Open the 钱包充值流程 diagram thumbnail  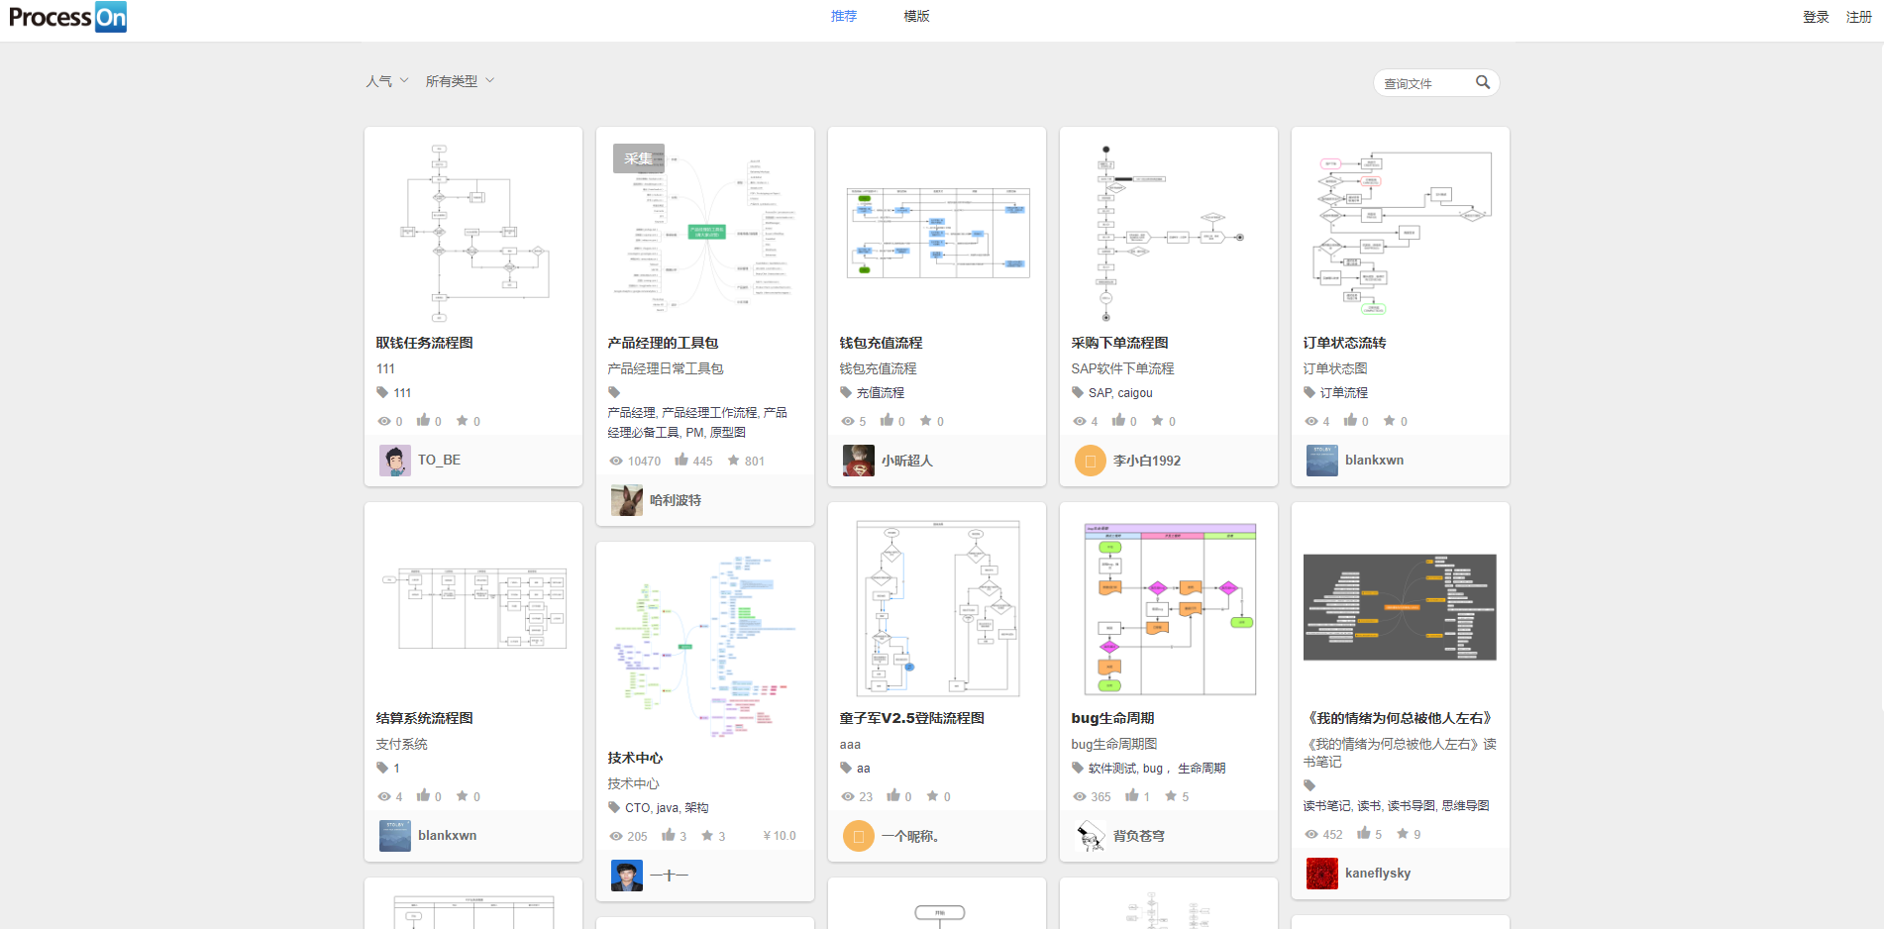(x=937, y=233)
